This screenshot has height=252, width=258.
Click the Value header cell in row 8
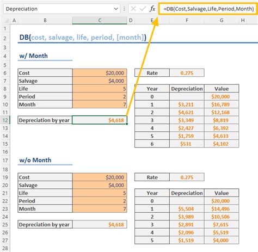click(222, 89)
